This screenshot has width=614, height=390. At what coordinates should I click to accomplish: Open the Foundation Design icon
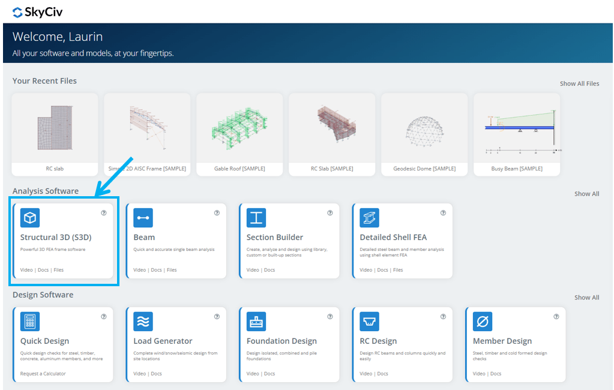tap(256, 322)
